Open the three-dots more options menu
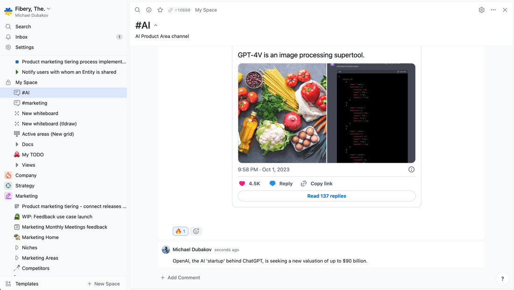514x290 pixels. coord(493,10)
